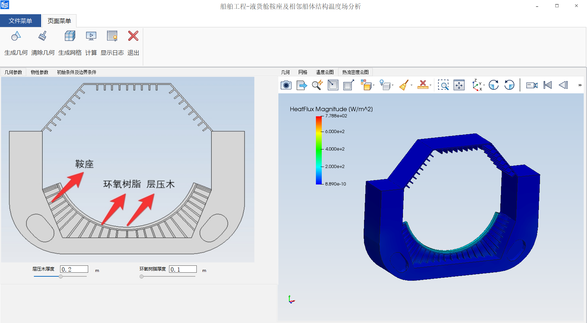Click the 环氧树脂厚度 slider handle
Viewport: 587px width, 323px height.
point(142,276)
